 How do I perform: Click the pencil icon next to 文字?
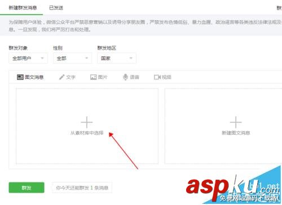point(61,77)
